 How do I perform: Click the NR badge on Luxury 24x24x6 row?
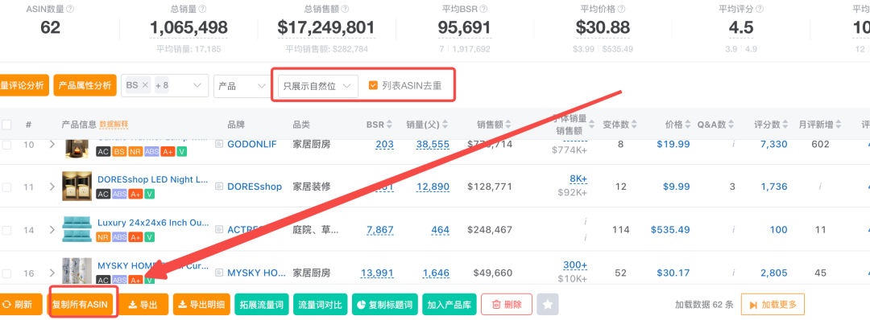[x=103, y=237]
